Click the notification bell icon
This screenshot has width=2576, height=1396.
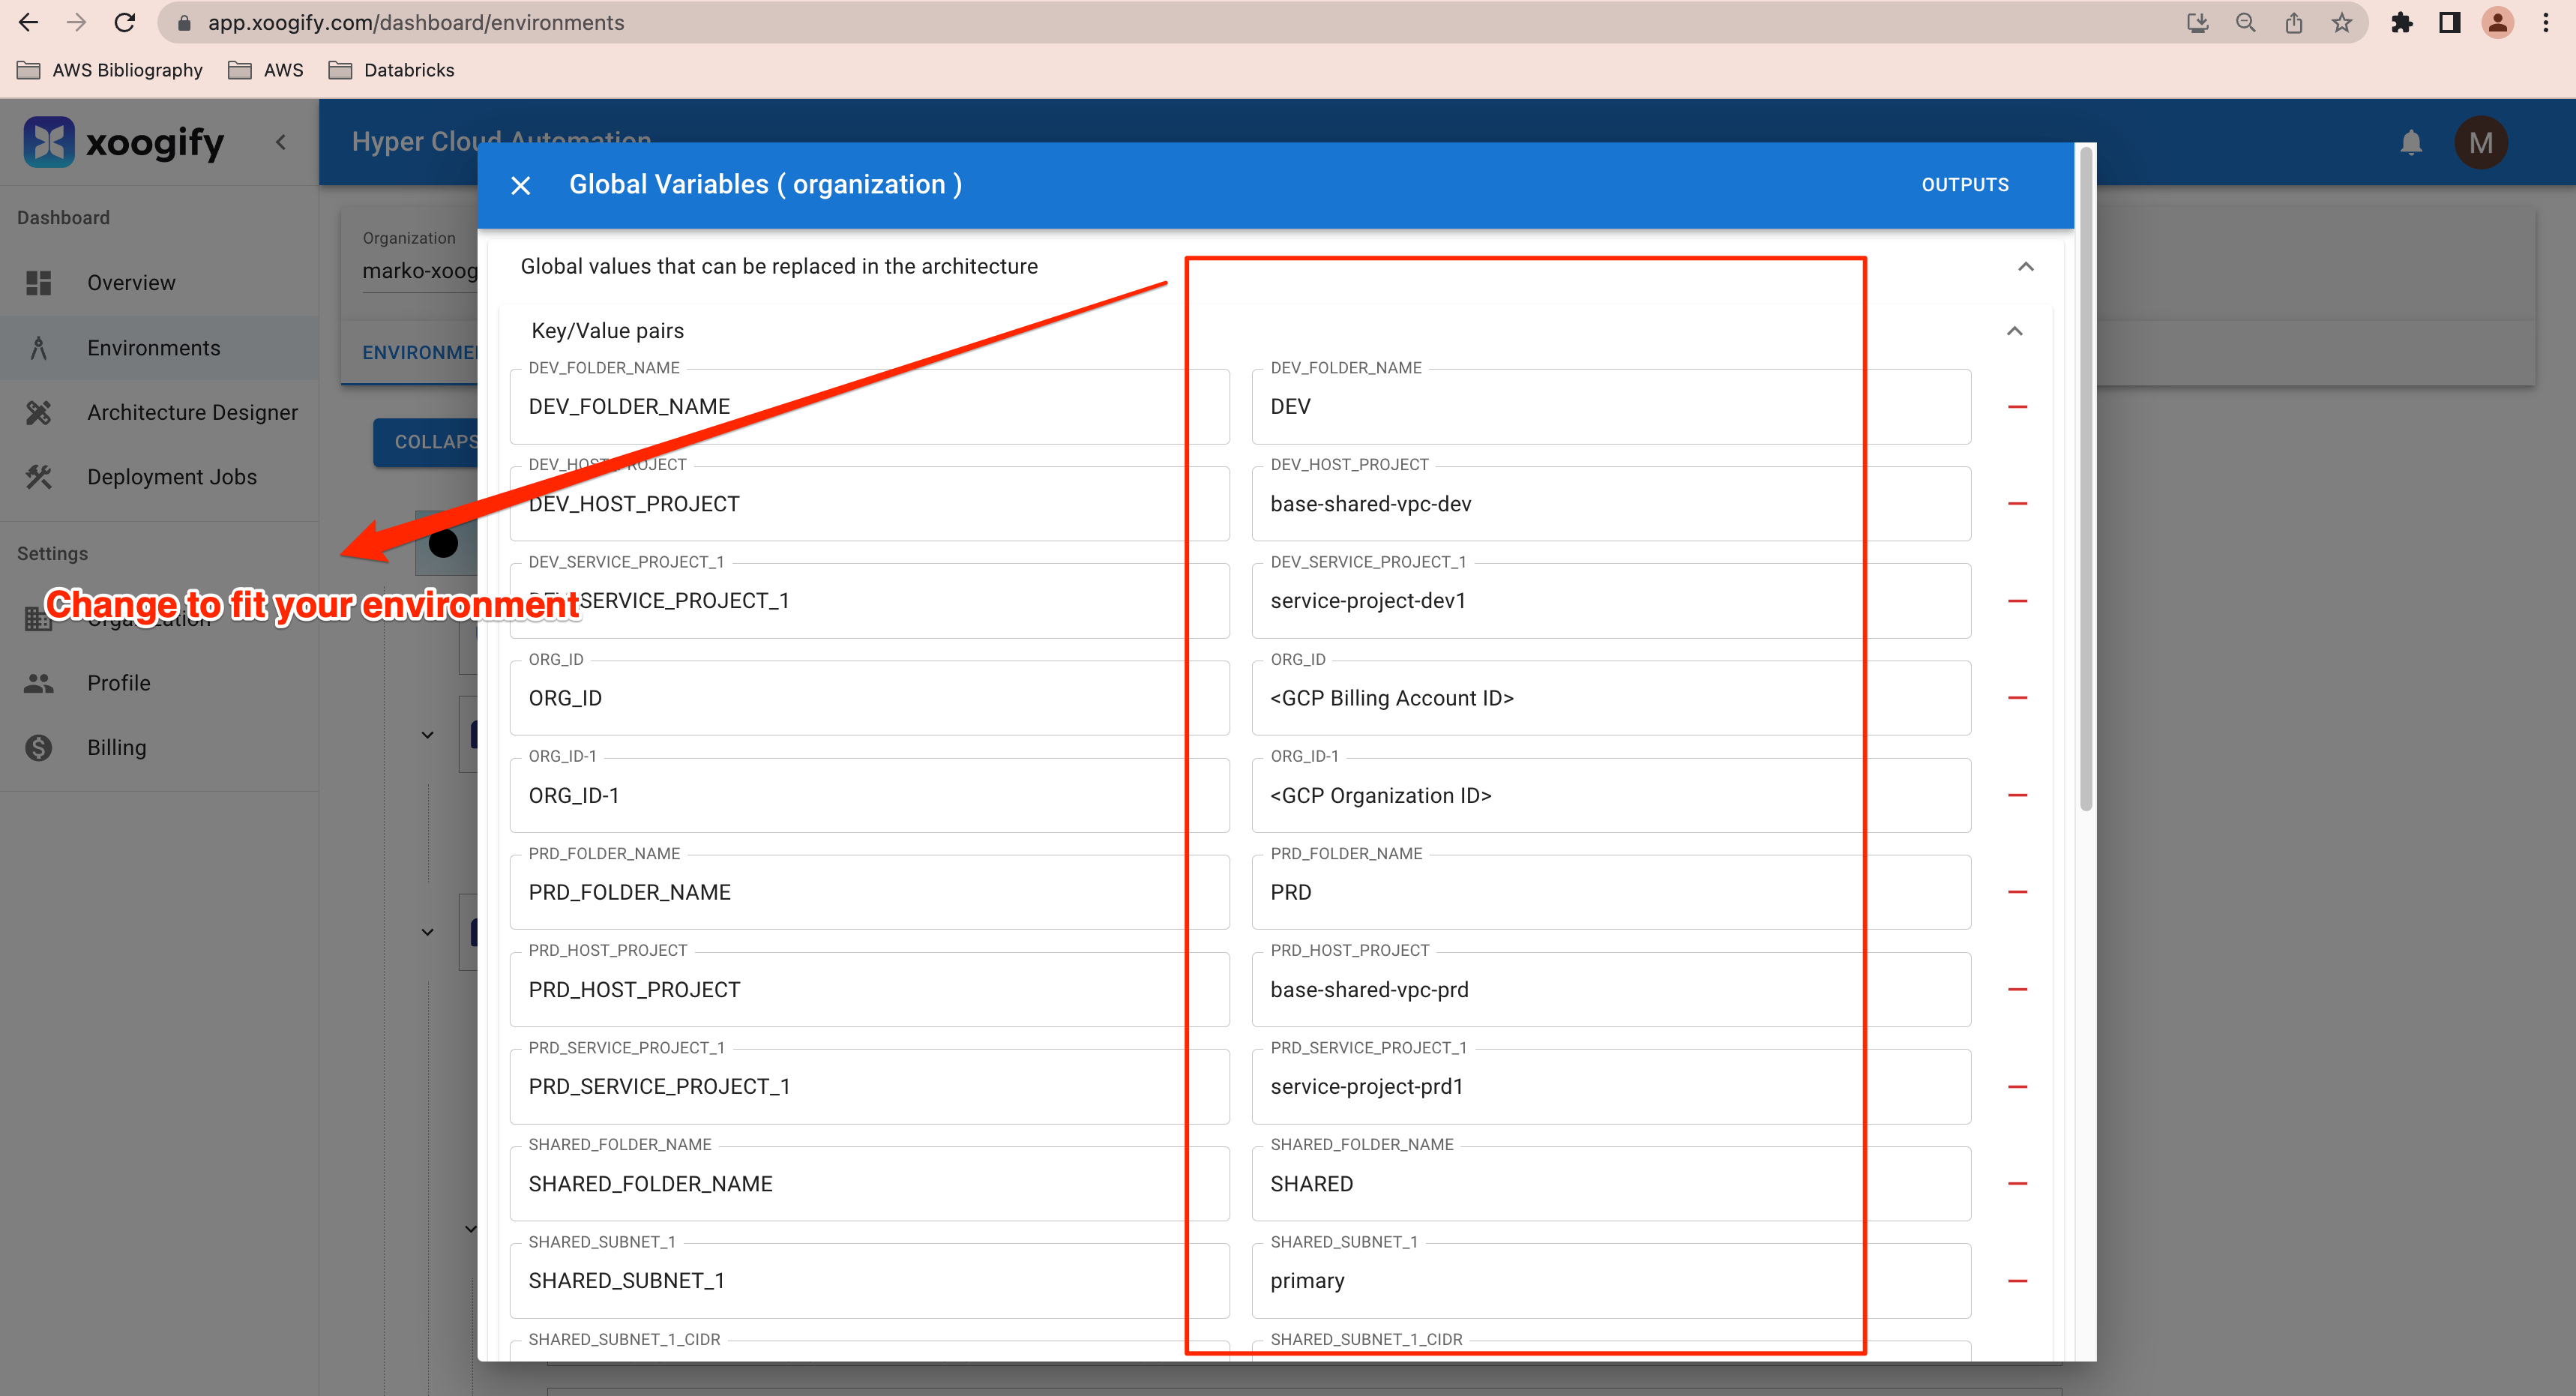(2411, 143)
